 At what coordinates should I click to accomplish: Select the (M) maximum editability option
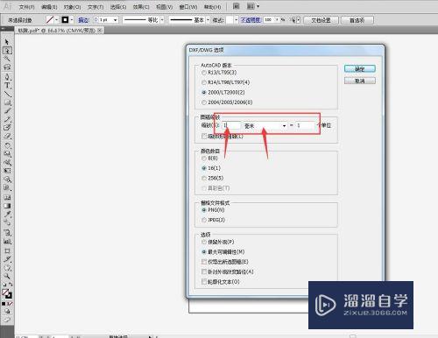pyautogui.click(x=223, y=251)
